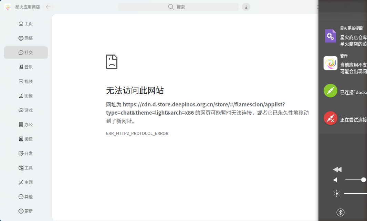Open the 工具 tools category

pos(26,168)
